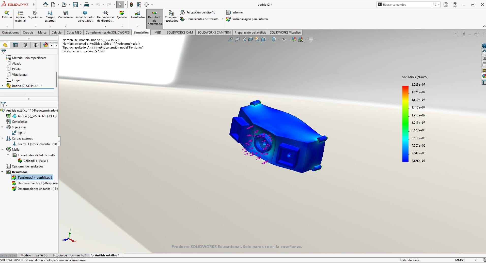Generate an Informe report

(x=234, y=12)
